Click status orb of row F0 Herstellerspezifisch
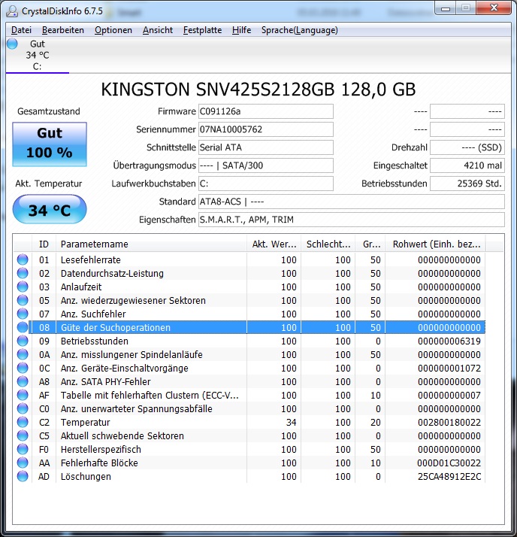517x537 pixels. pos(23,449)
